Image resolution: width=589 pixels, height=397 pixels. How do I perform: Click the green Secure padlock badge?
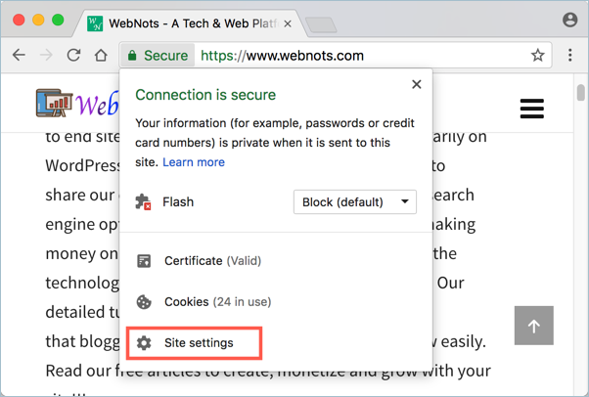point(159,56)
